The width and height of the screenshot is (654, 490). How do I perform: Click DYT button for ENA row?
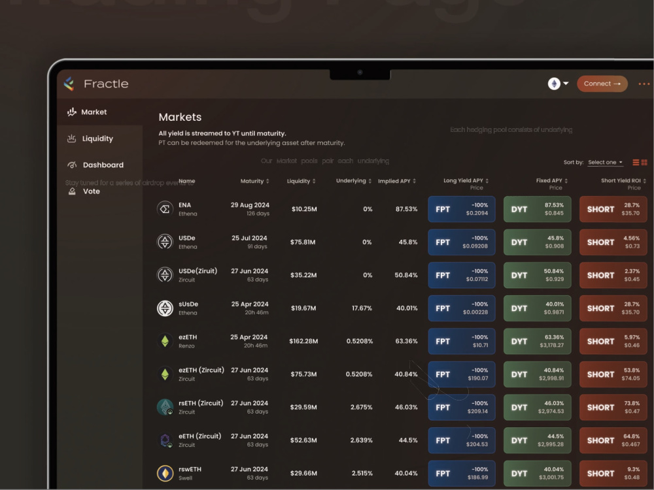(537, 209)
